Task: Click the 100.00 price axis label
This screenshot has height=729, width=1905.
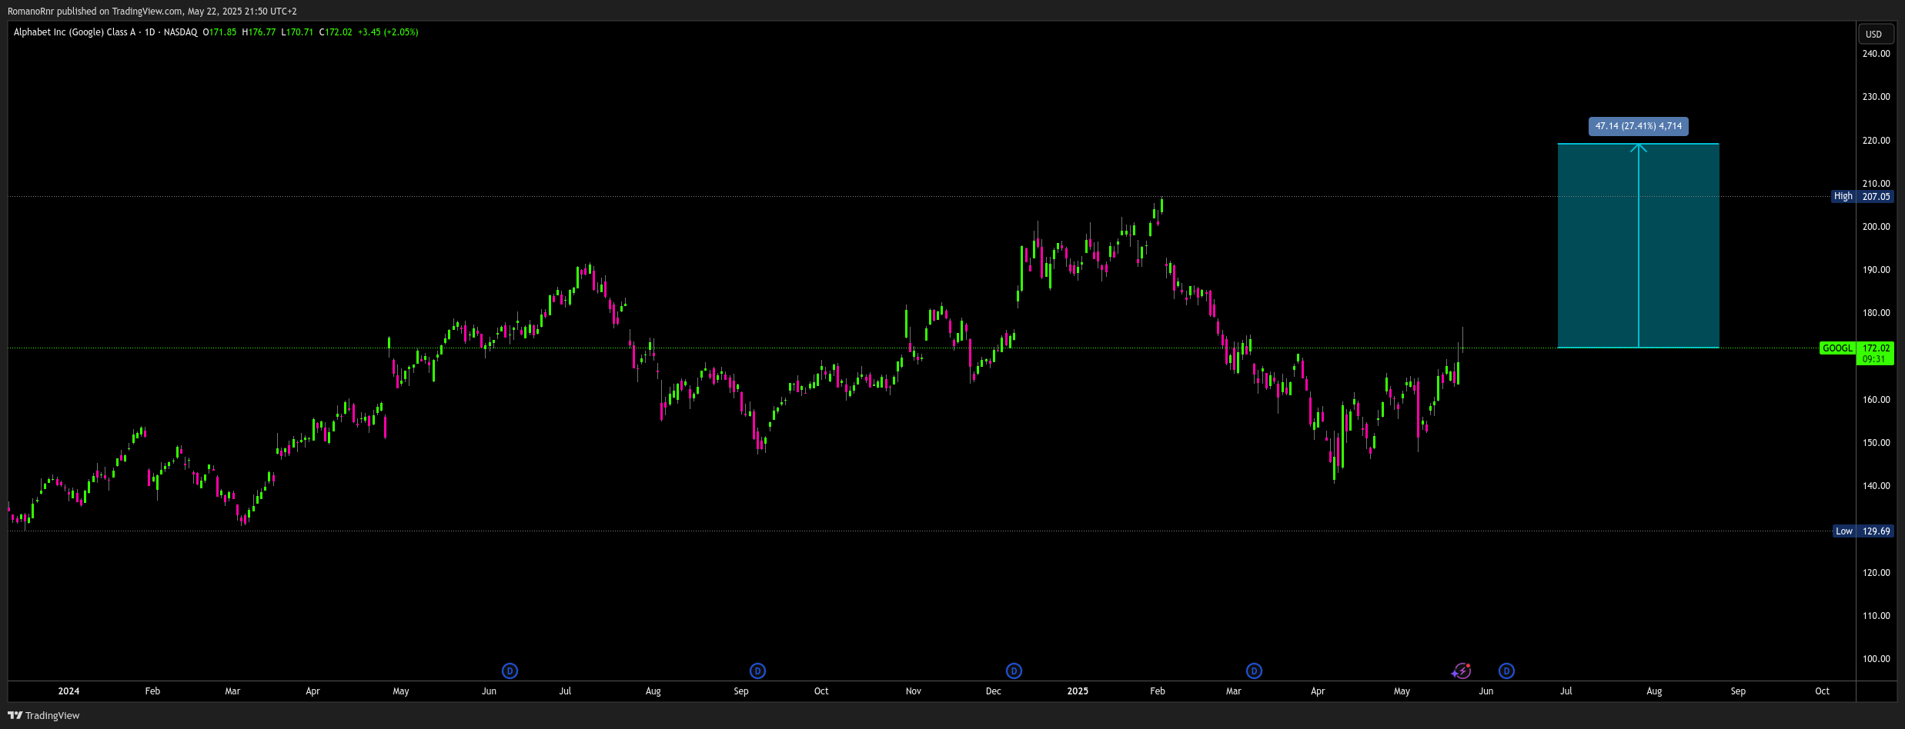Action: coord(1877,659)
